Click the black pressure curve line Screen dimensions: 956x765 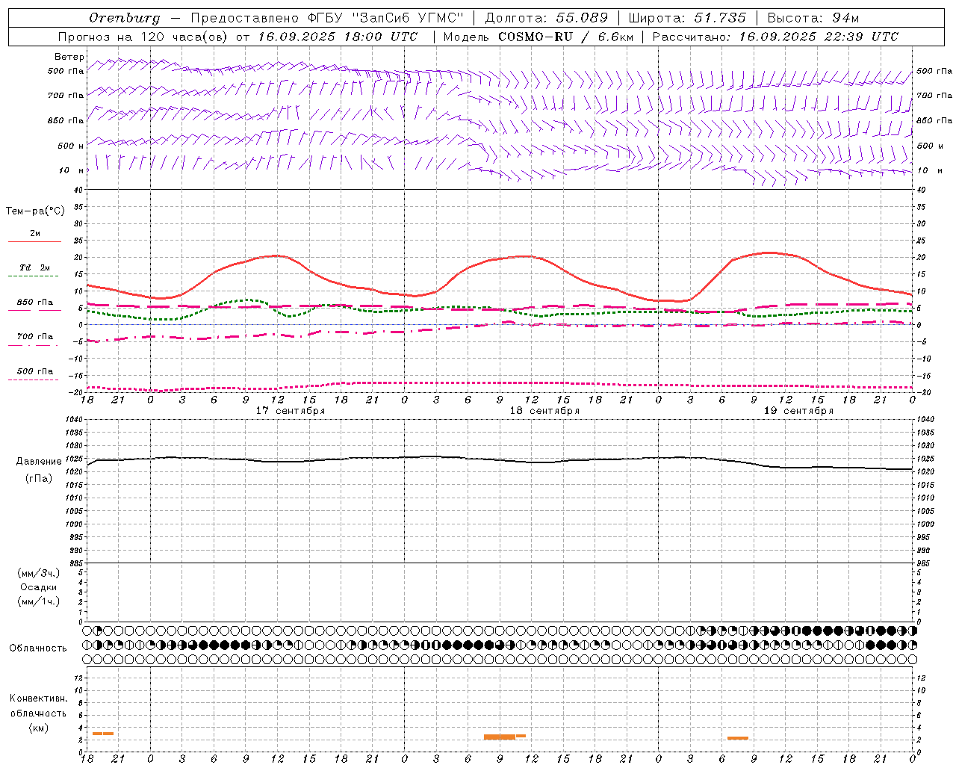(x=500, y=459)
